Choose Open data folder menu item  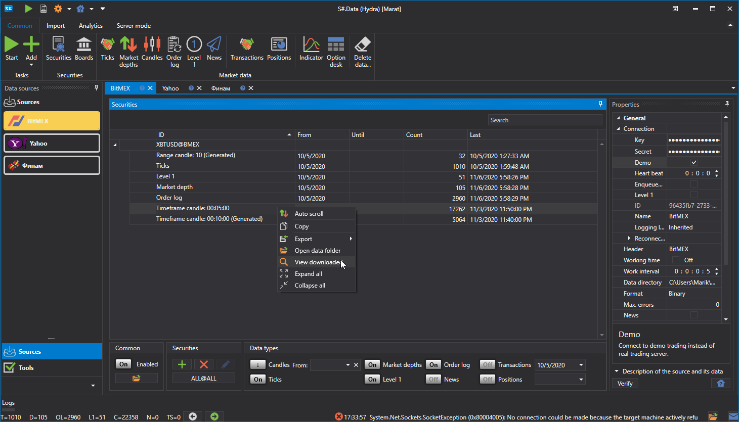pyautogui.click(x=317, y=251)
